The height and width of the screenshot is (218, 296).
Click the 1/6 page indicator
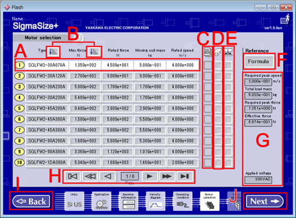pyautogui.click(x=130, y=177)
